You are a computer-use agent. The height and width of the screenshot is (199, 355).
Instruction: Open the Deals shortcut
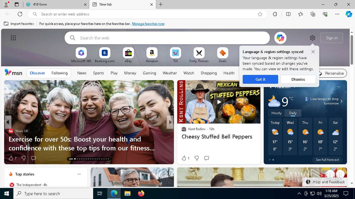tap(222, 55)
